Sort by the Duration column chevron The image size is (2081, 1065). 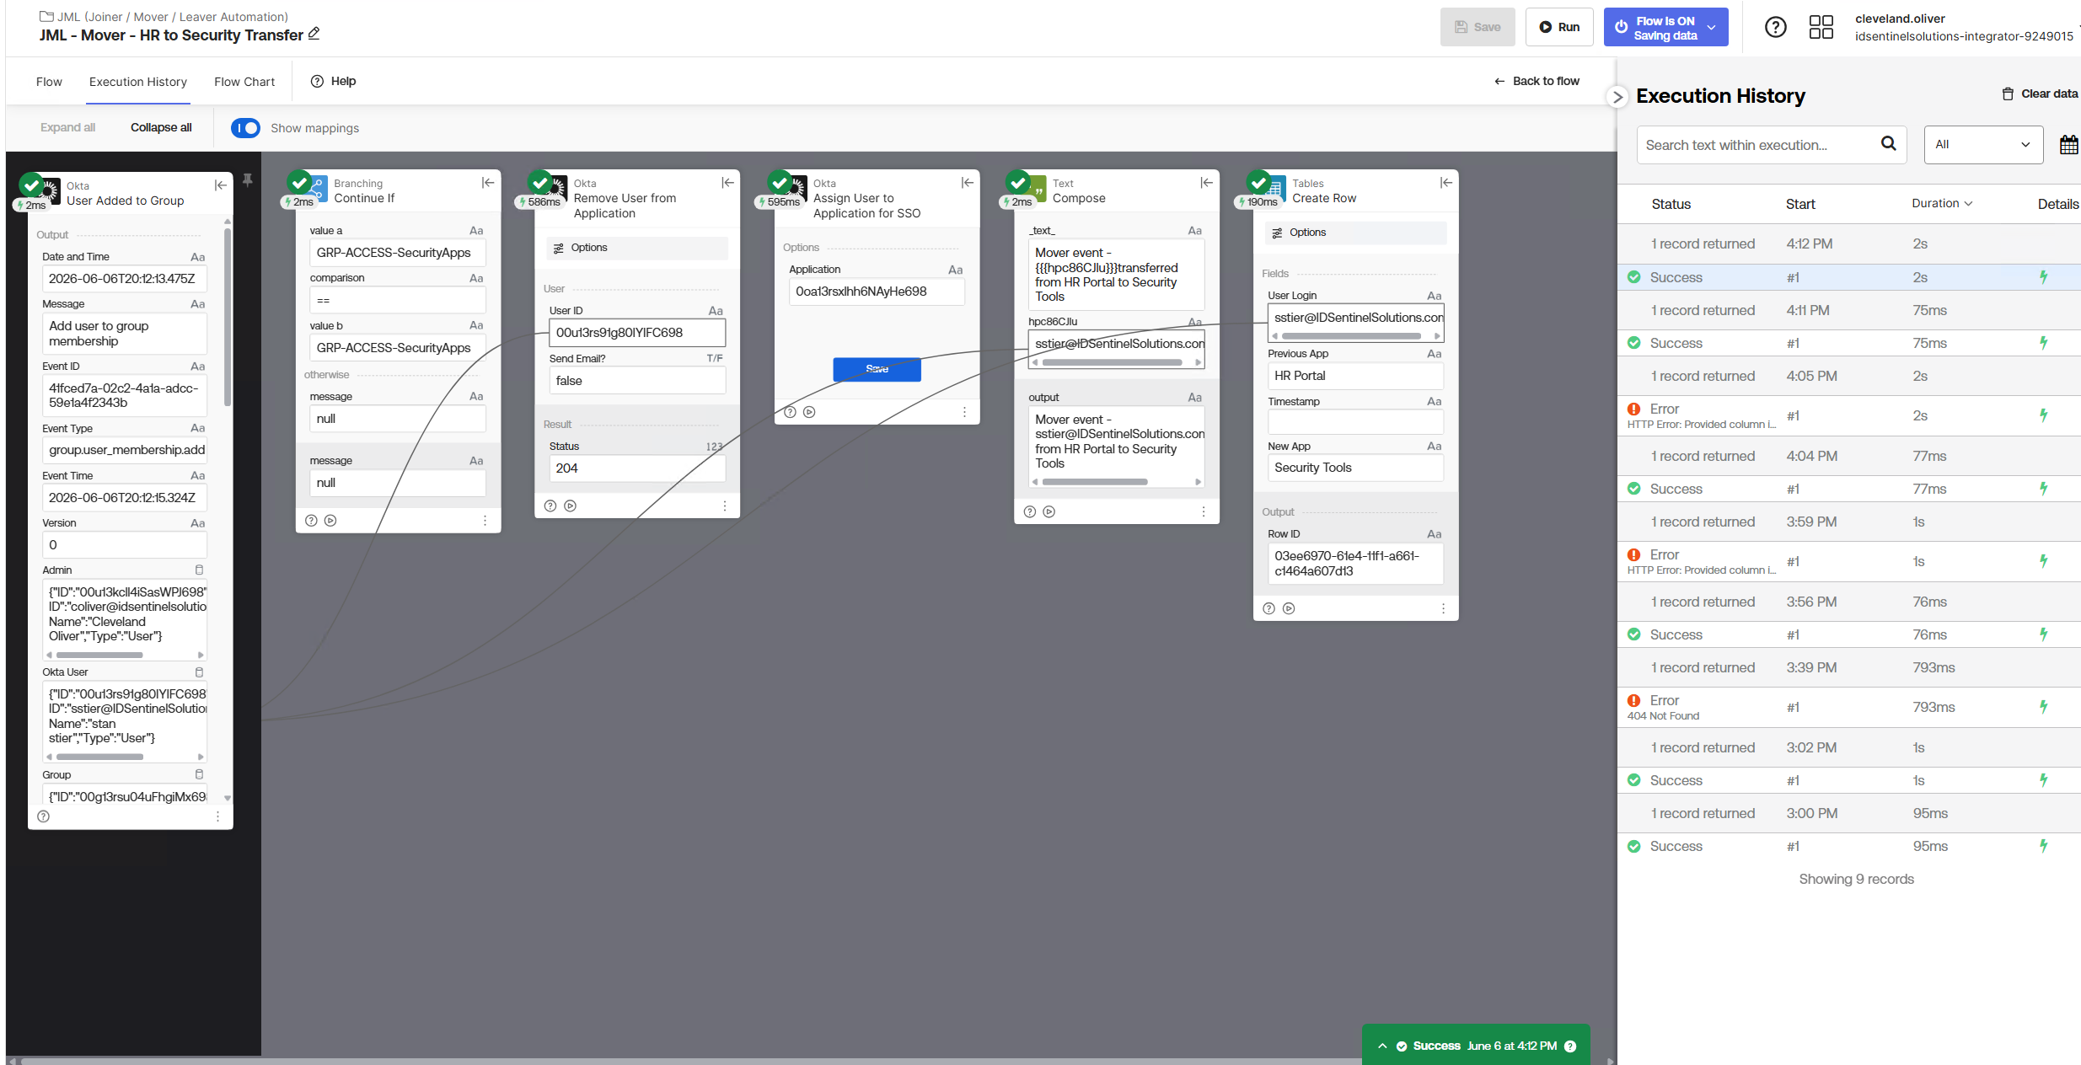coord(1968,204)
